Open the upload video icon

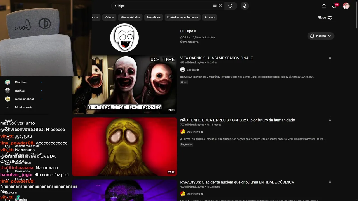coord(324,6)
